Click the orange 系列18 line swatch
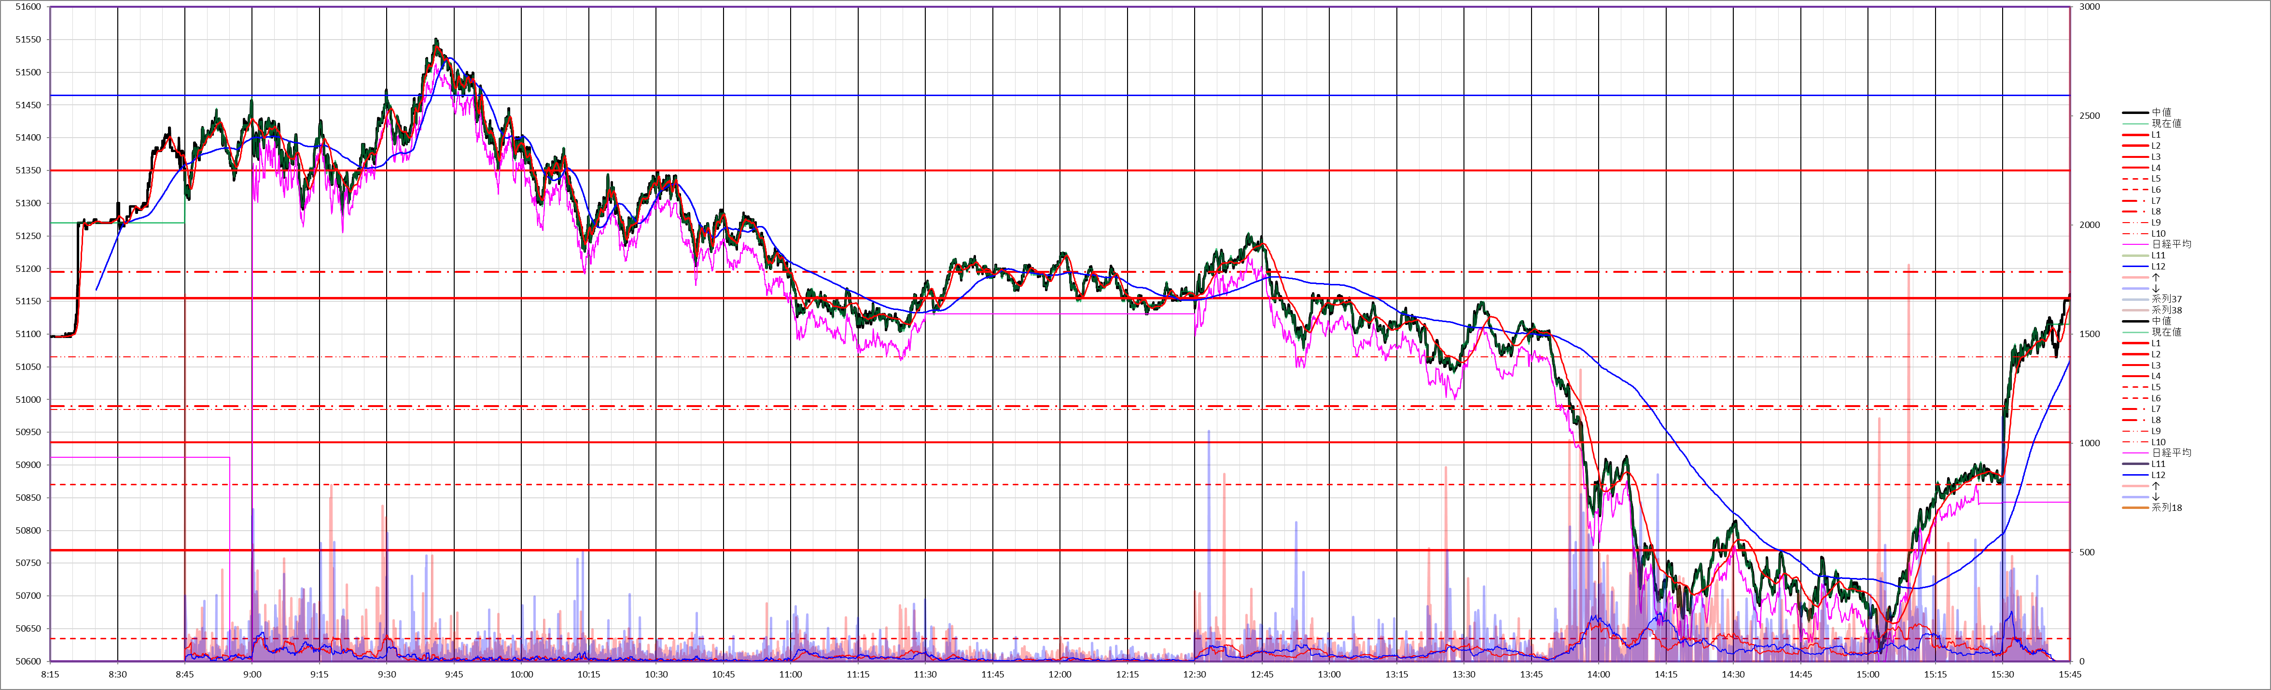This screenshot has height=690, width=2271. pyautogui.click(x=2135, y=508)
